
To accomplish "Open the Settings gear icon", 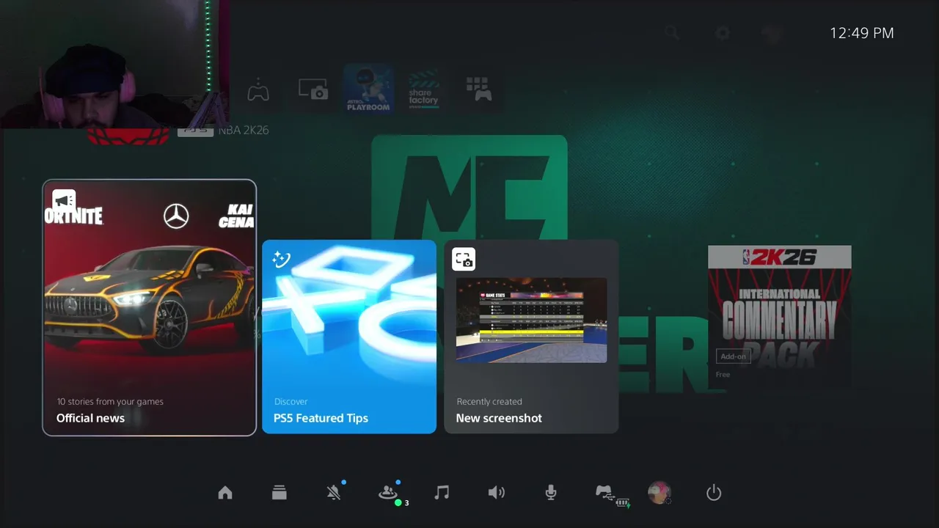I will tap(723, 33).
